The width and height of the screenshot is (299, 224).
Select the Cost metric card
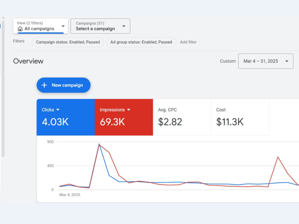pyautogui.click(x=240, y=117)
